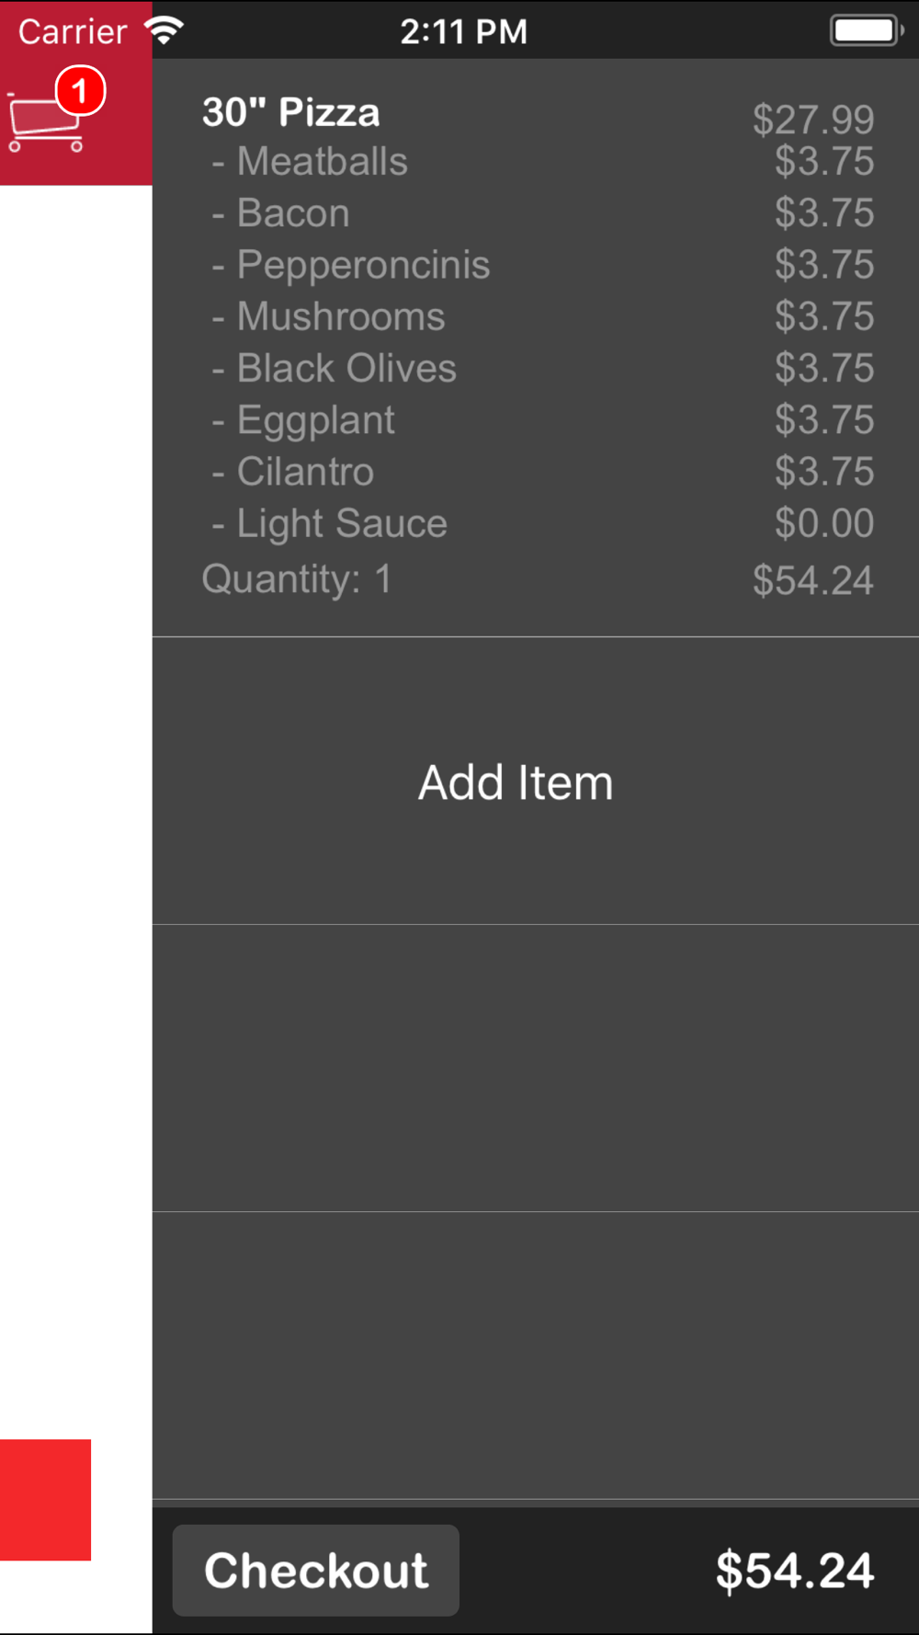Tap the Quantity: 1 label
Viewport: 919px width, 1635px height.
tap(297, 579)
